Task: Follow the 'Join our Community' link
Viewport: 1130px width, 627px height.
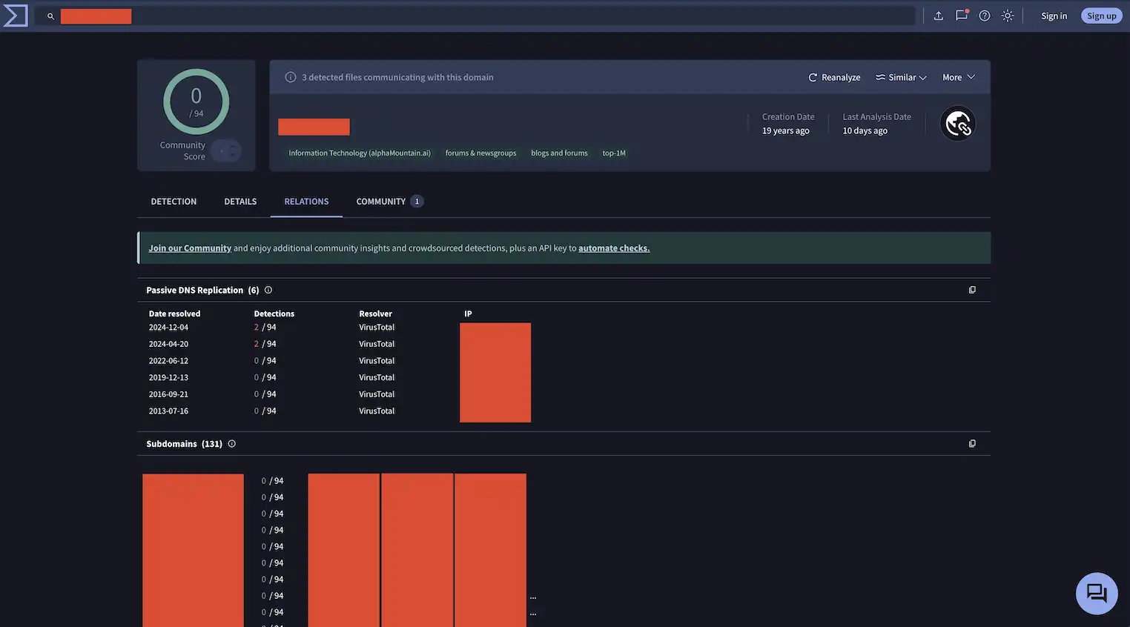Action: click(x=190, y=248)
